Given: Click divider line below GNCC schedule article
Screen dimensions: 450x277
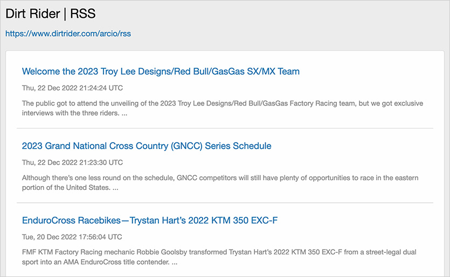Looking at the screenshot, I should [225, 203].
